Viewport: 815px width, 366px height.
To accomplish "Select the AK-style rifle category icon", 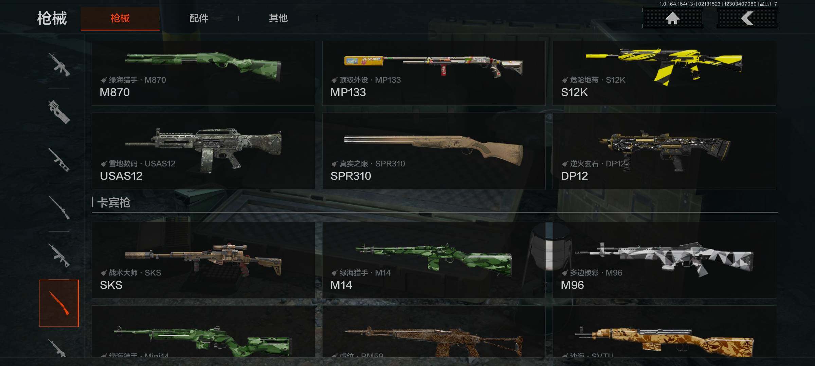I will (x=59, y=256).
